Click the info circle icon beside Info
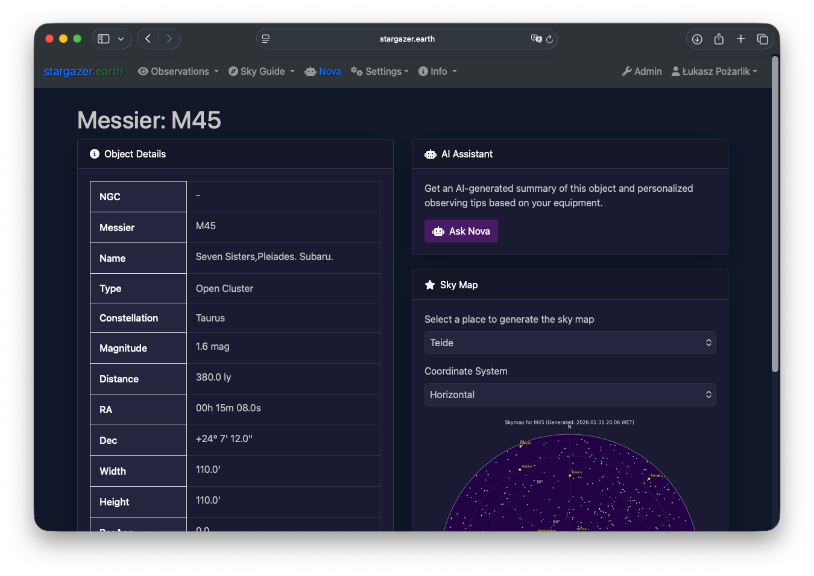Viewport: 814px width, 576px height. pos(423,71)
